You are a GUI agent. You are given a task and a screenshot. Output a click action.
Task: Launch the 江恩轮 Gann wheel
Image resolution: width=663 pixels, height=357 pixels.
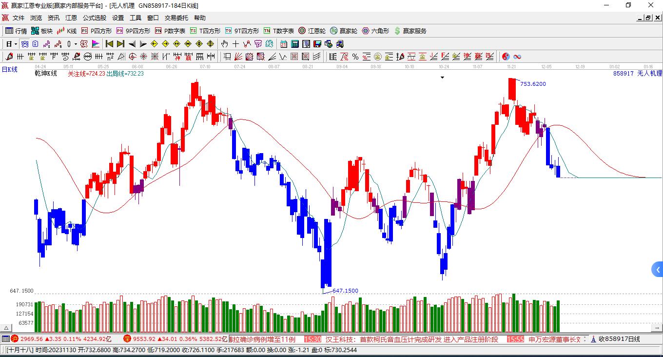[312, 31]
